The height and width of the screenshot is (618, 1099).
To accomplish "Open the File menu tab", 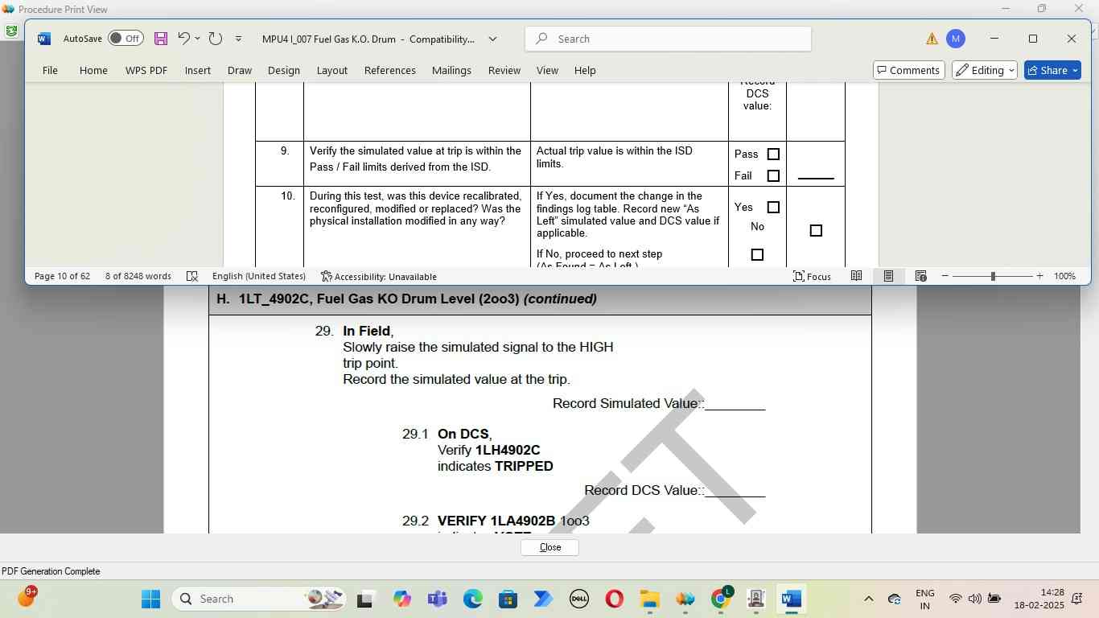I will click(x=50, y=70).
